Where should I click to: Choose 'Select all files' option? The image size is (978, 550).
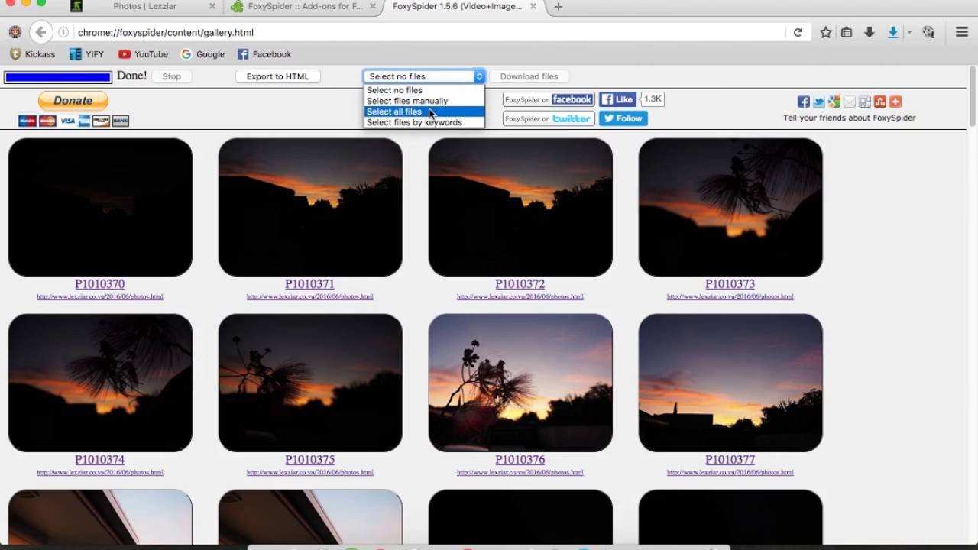[x=424, y=112]
